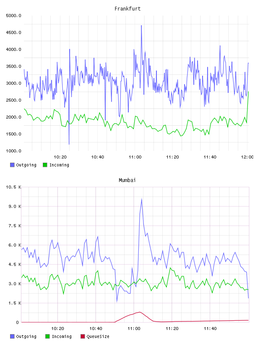Click the 4.5 K y-axis label in Mumbai
Image resolution: width=255 pixels, height=343 pixels.
click(15, 264)
